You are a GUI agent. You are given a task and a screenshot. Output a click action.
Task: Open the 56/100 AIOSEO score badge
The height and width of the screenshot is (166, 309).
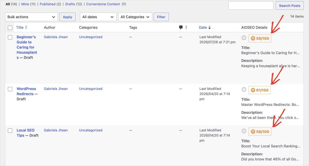point(260,38)
